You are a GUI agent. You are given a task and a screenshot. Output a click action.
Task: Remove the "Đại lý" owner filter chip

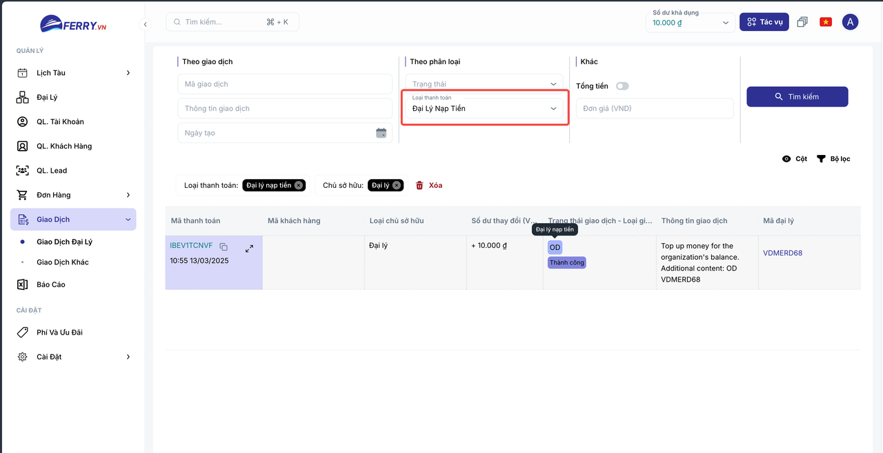coord(397,185)
